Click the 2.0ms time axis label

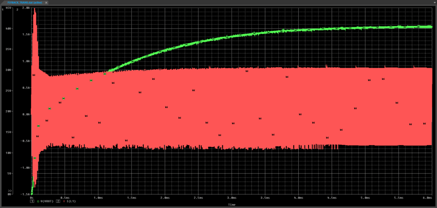pos(165,198)
